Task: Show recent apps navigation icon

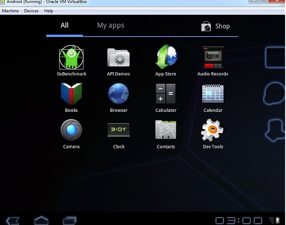Action: pos(70,221)
